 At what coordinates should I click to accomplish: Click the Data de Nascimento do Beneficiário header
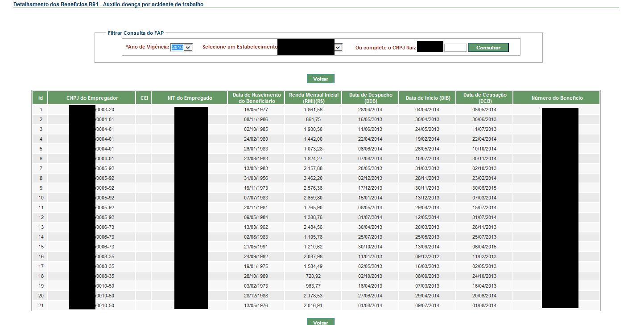pyautogui.click(x=257, y=98)
